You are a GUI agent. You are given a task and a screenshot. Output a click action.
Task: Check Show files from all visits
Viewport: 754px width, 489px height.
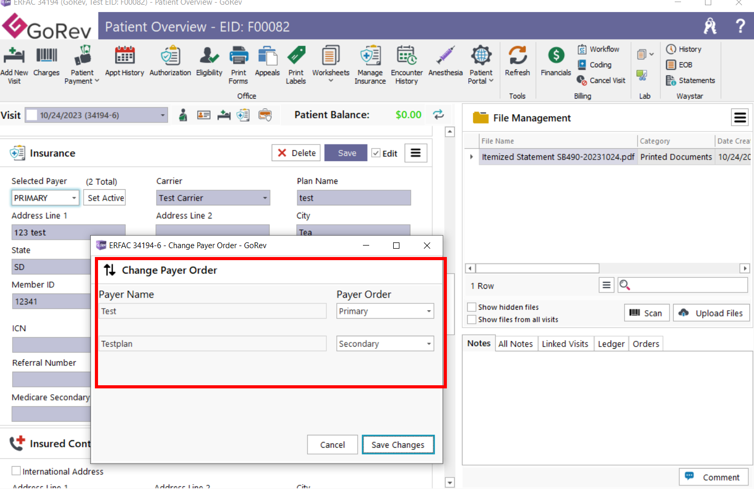472,319
